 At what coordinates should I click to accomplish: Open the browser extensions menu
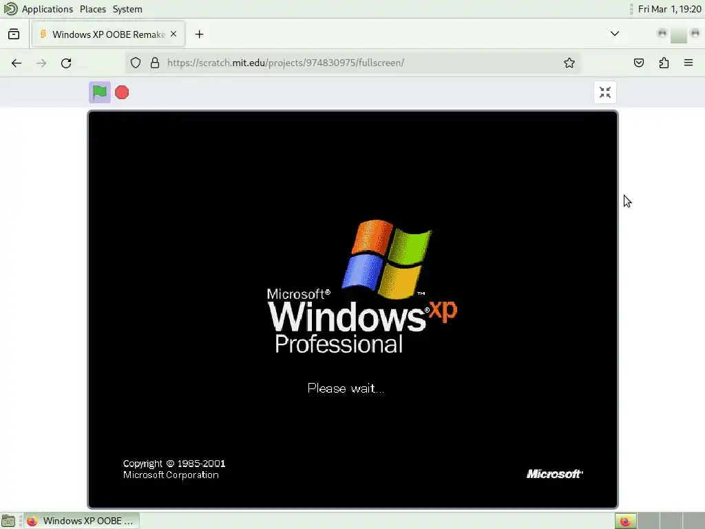(664, 63)
